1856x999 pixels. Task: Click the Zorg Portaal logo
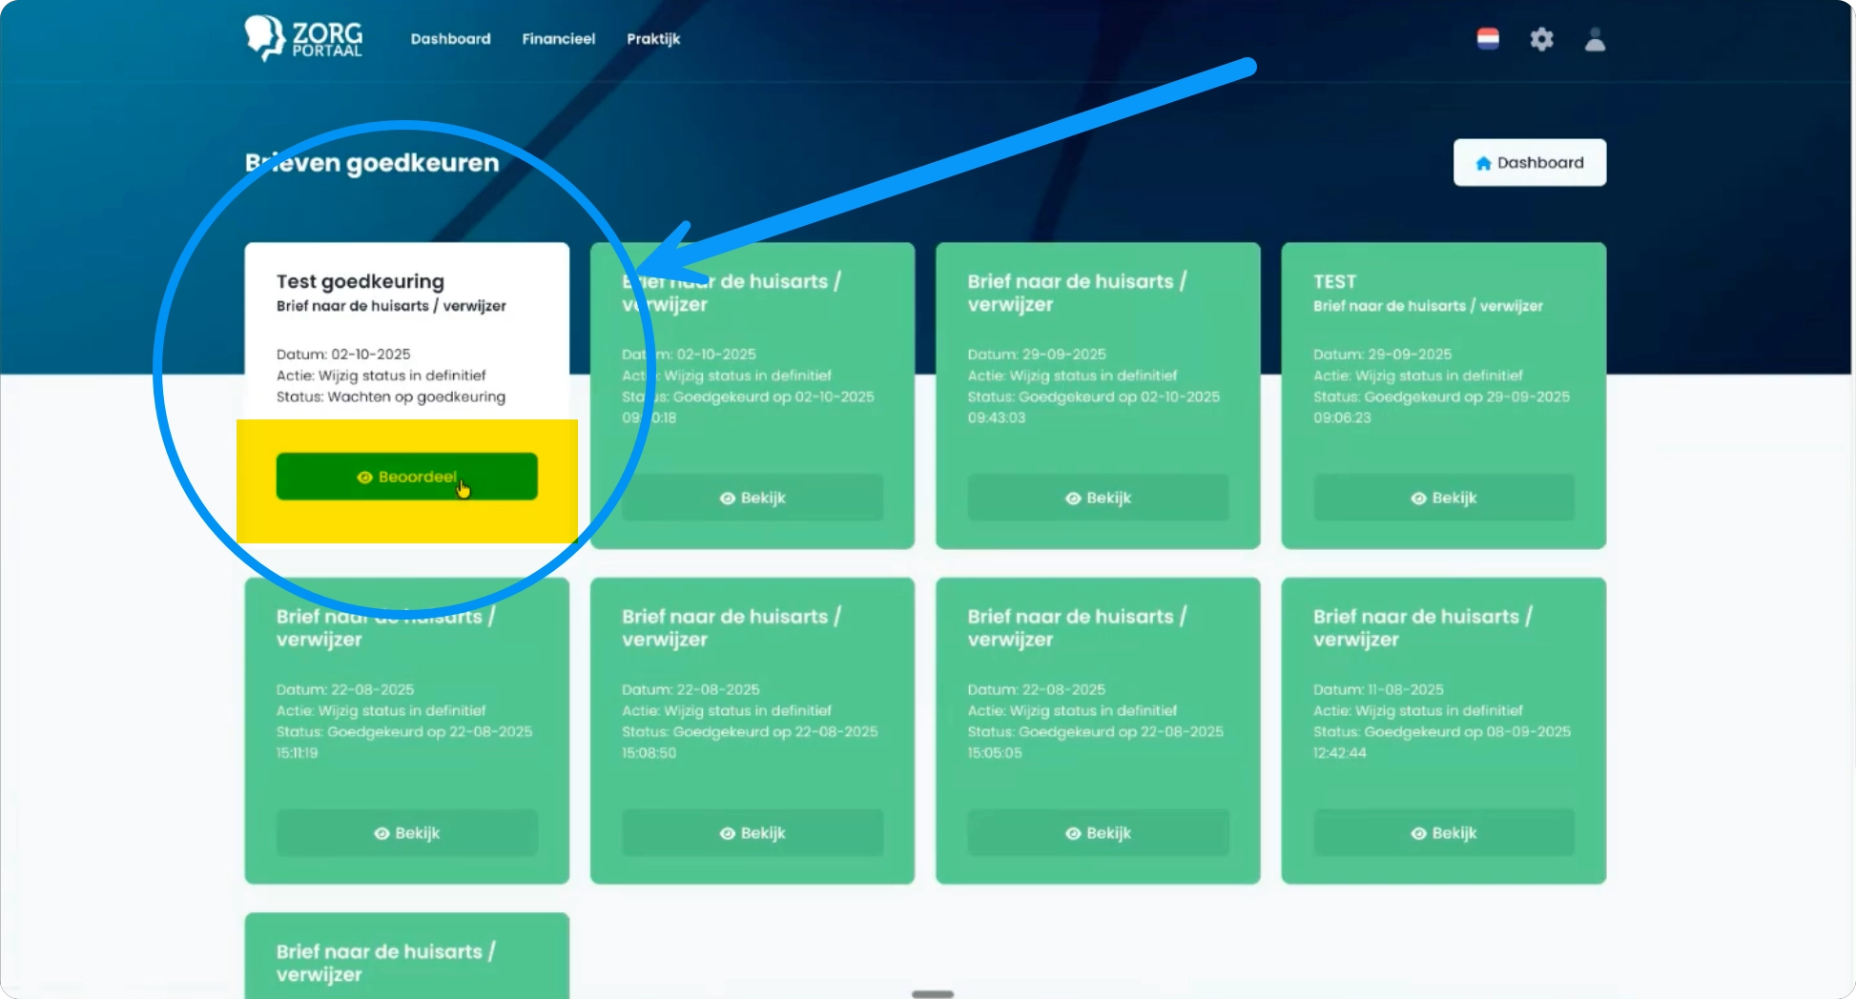303,38
